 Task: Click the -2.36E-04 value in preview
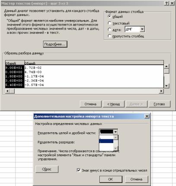[x=34, y=81]
